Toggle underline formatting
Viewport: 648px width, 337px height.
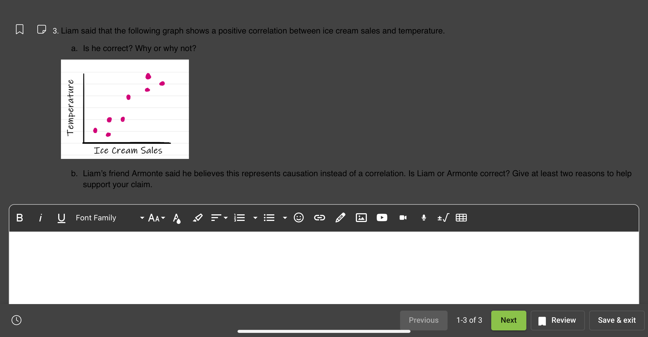tap(61, 218)
